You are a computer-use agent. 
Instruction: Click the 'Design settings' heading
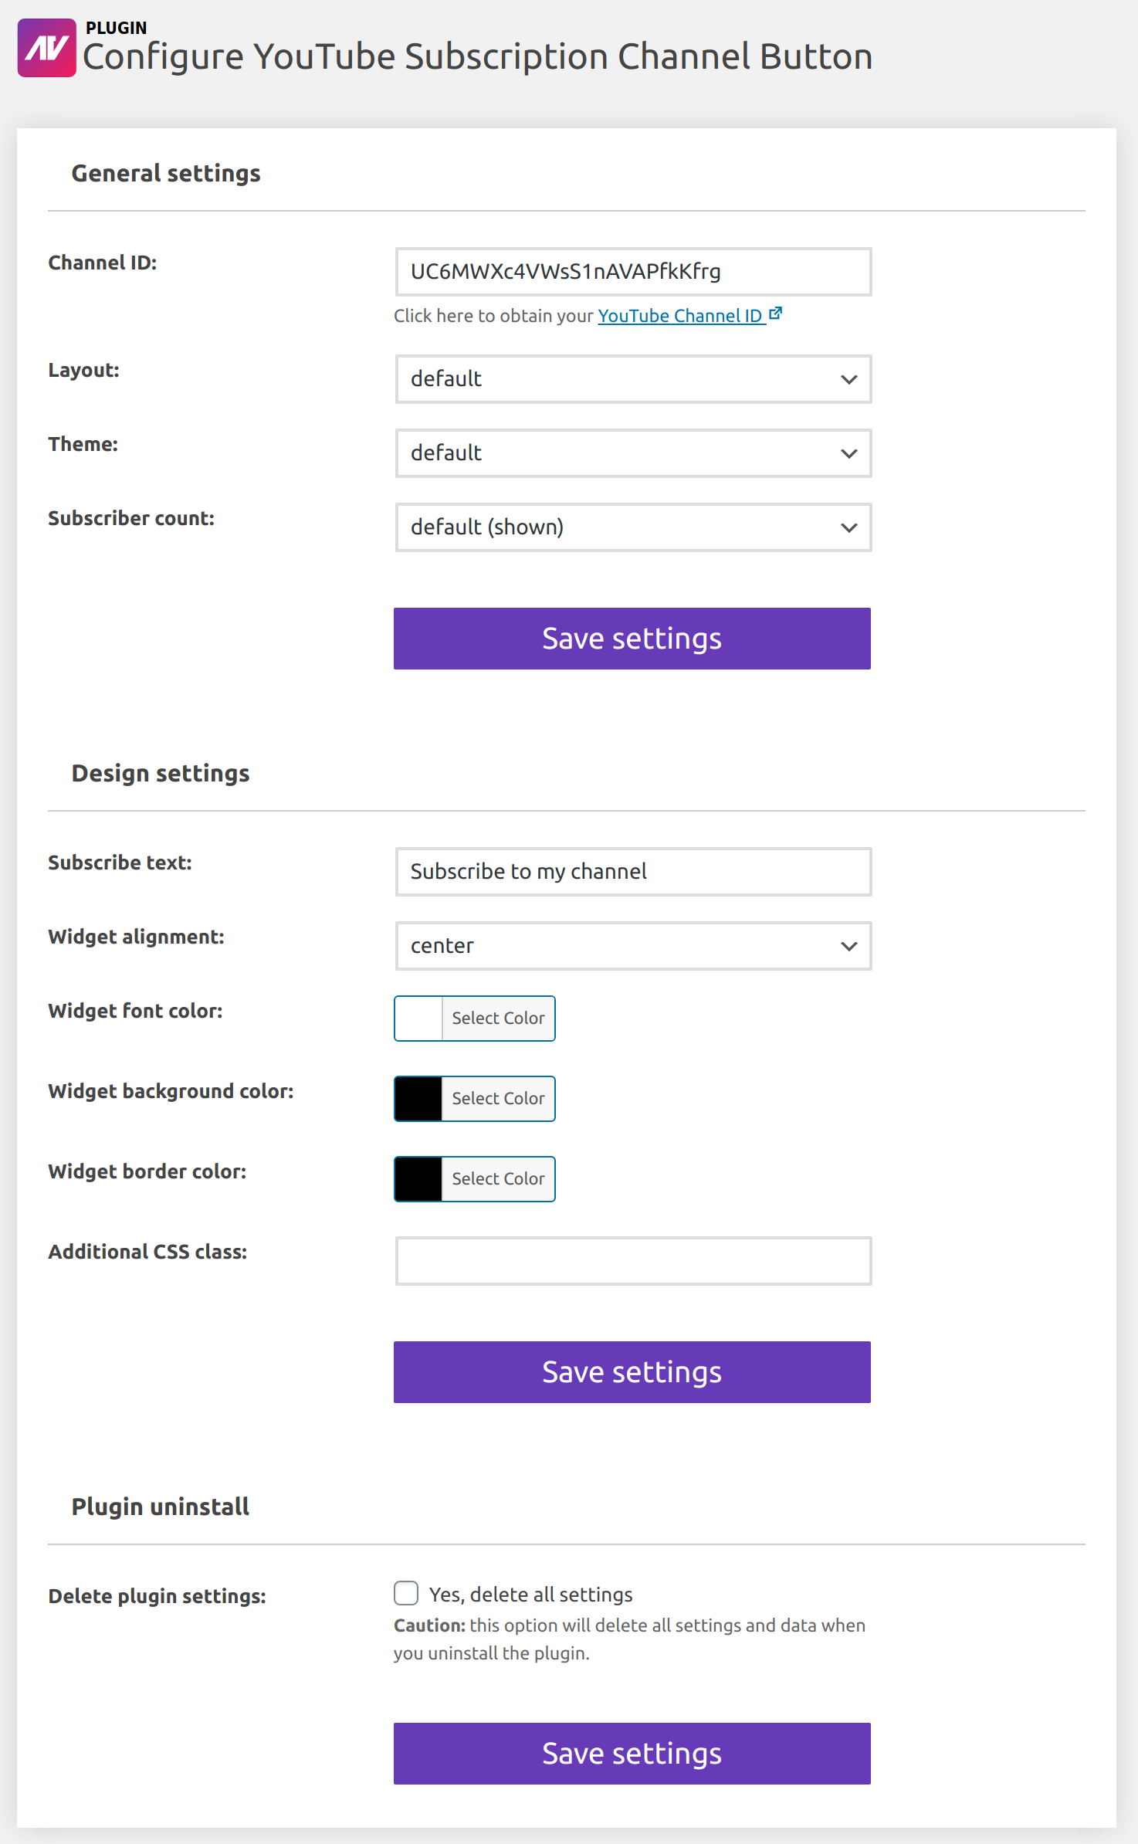click(161, 773)
